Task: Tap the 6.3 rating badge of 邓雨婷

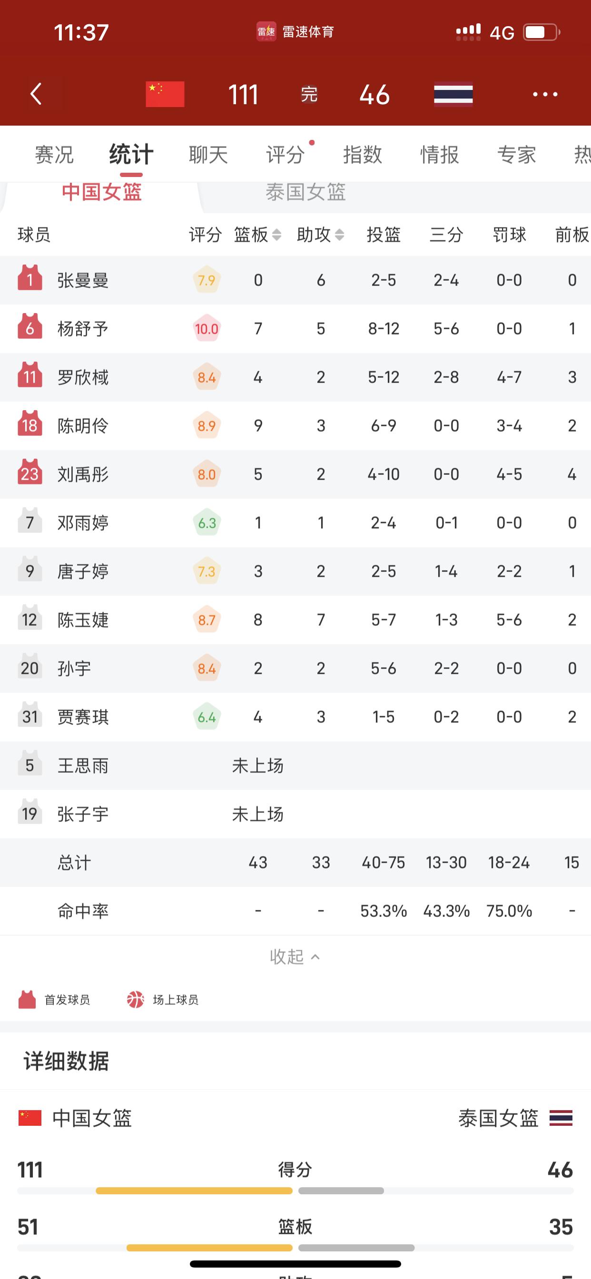Action: 207,522
